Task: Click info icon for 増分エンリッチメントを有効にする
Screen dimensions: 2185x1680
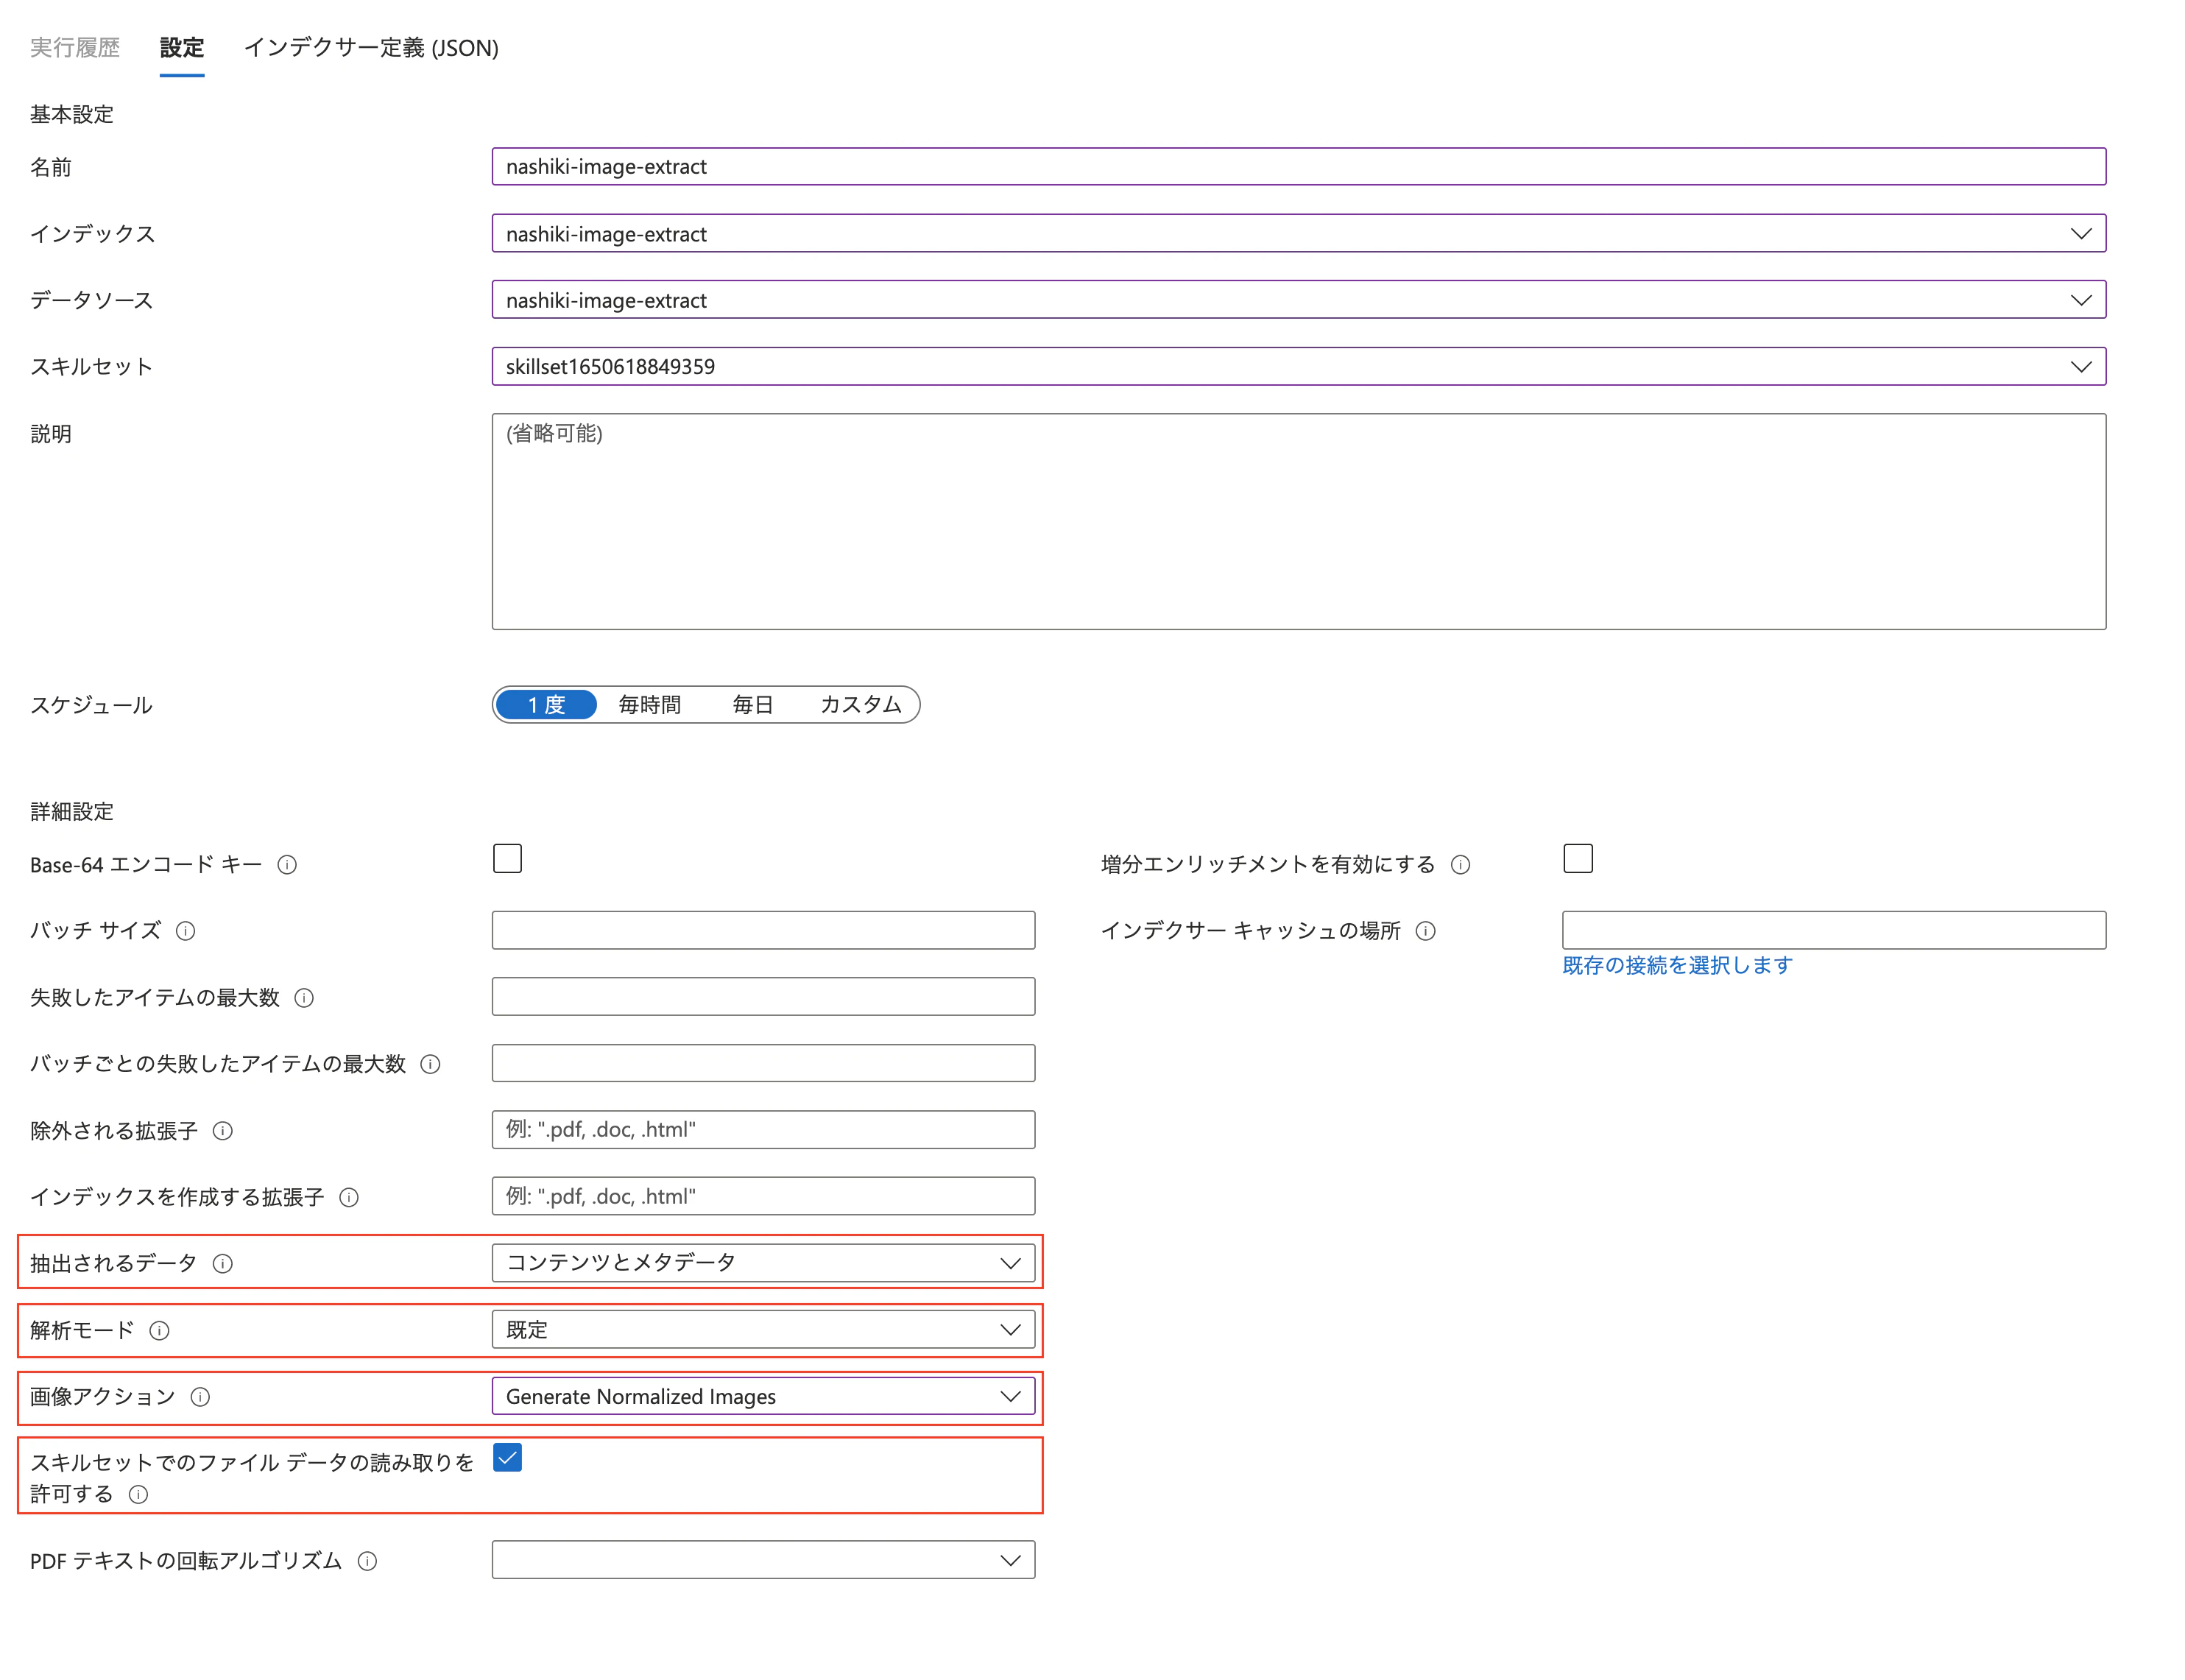Action: tap(1460, 865)
